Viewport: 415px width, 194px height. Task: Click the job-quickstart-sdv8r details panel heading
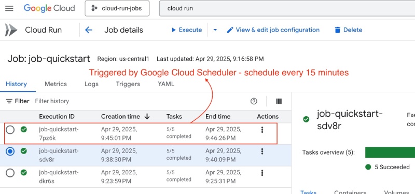pos(350,120)
